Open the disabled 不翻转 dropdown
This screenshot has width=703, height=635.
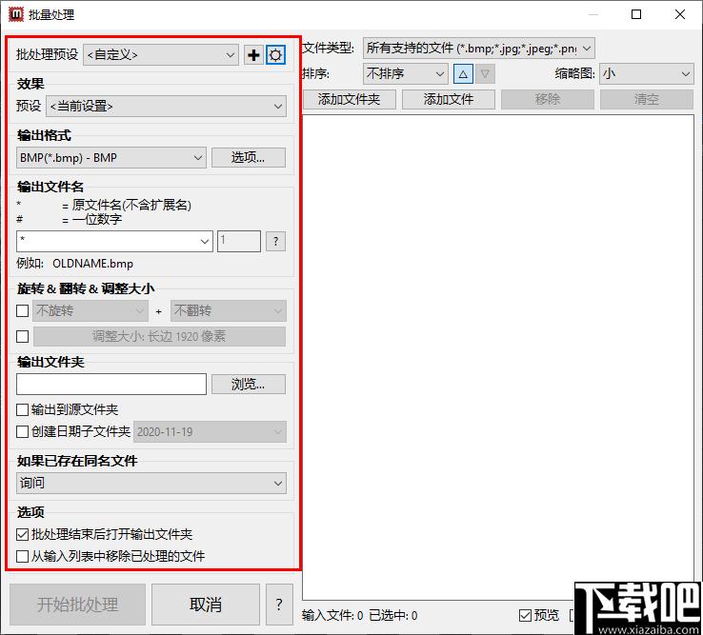pos(229,310)
